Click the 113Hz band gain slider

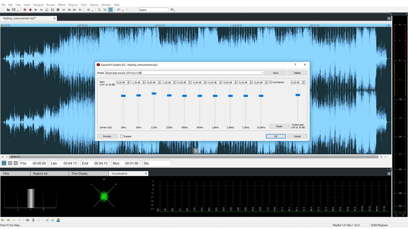[x=154, y=93]
